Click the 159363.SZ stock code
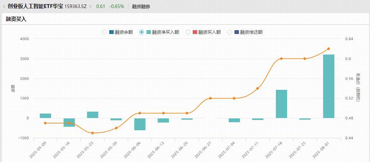 [75, 6]
